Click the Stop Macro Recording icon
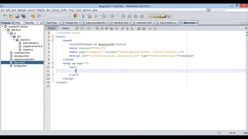Image resolution: width=248 pixels, height=139 pixels. (155, 28)
